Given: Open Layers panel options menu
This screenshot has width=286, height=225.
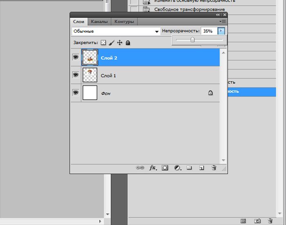Looking at the screenshot, I should 223,22.
